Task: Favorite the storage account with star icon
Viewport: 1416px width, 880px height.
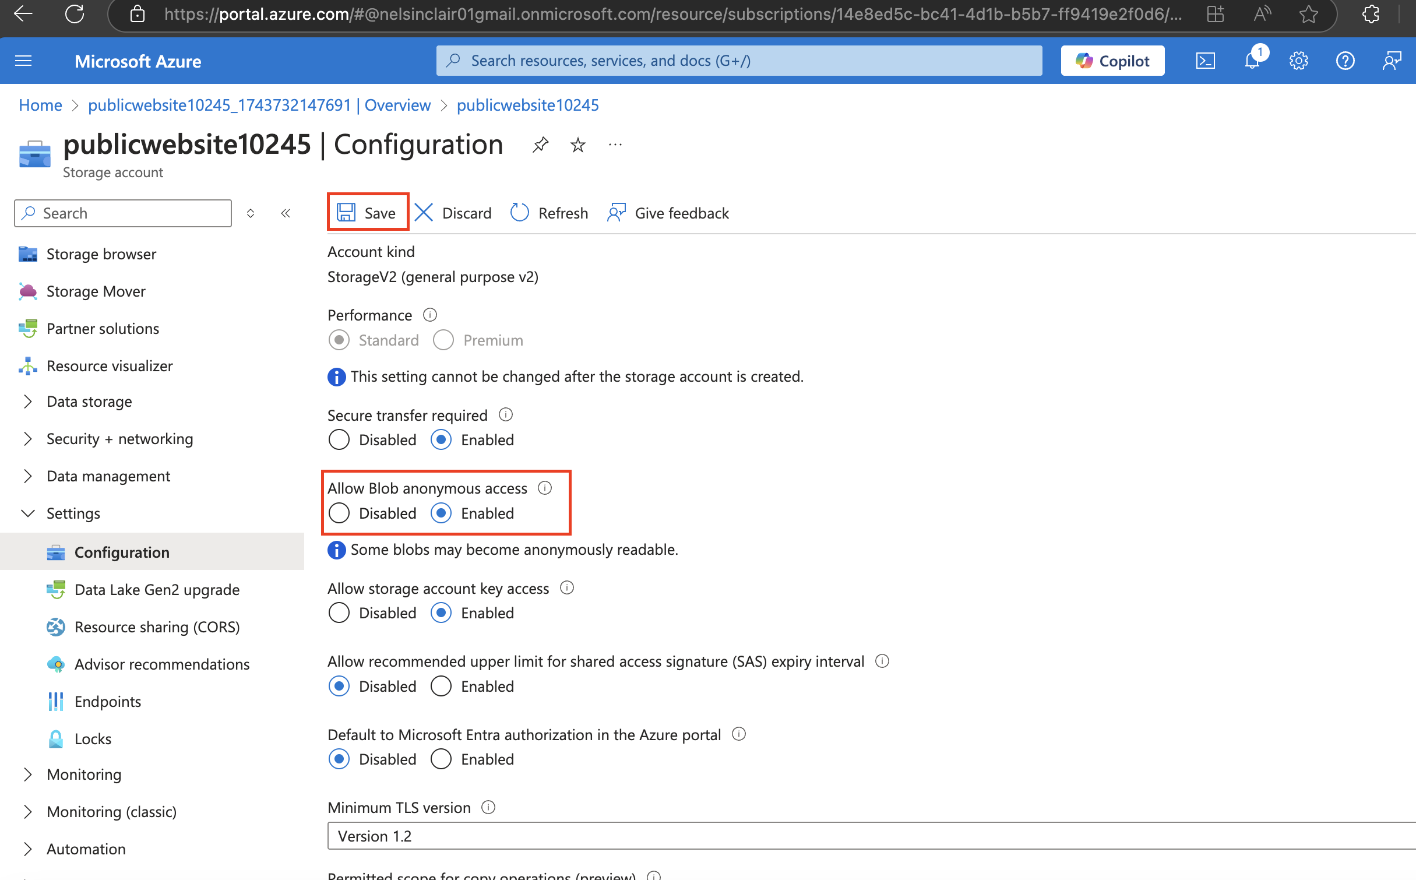Action: point(577,145)
